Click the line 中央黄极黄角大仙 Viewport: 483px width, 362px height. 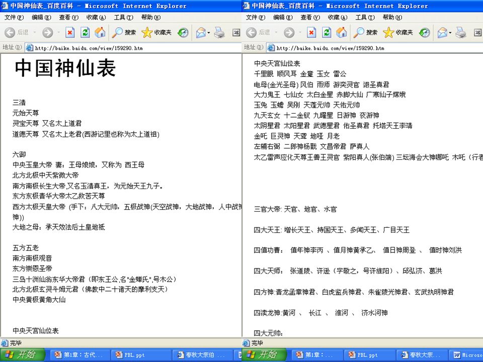39,300
